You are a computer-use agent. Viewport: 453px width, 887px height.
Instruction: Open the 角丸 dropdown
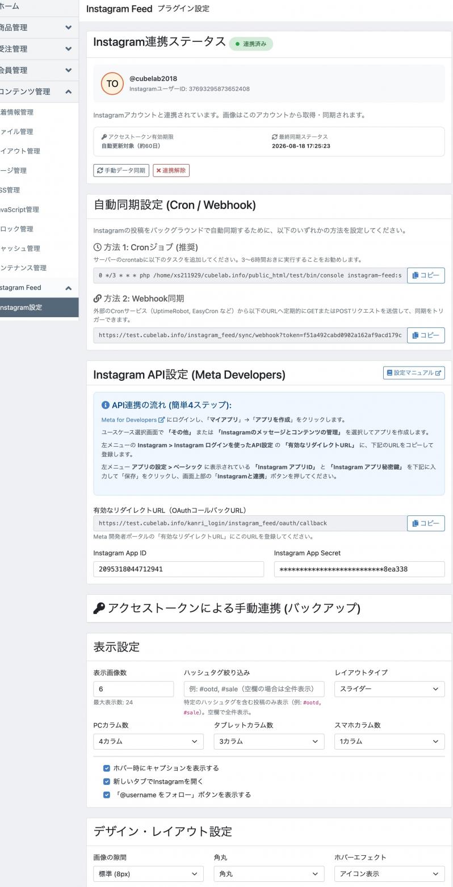[269, 874]
